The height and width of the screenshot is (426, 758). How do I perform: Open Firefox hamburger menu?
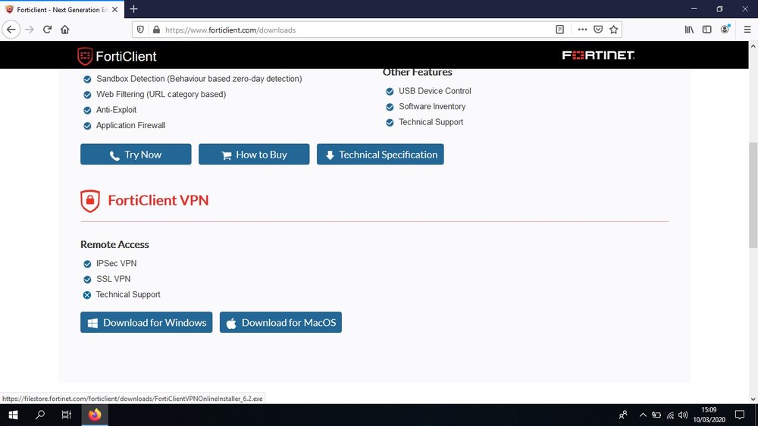coord(747,30)
